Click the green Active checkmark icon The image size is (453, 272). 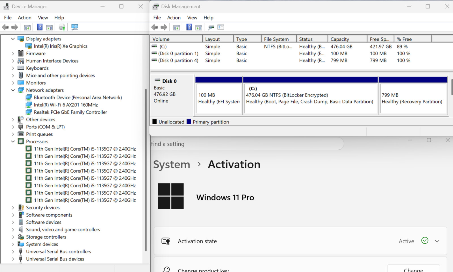(x=425, y=240)
